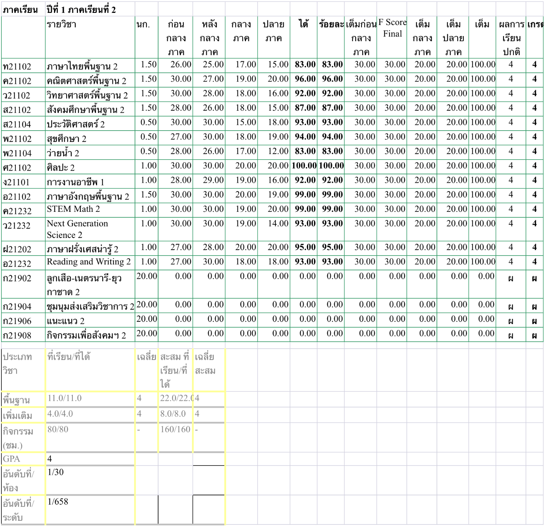This screenshot has height=527, width=545.
Task: Click course code อ21232
Action: pyautogui.click(x=23, y=263)
